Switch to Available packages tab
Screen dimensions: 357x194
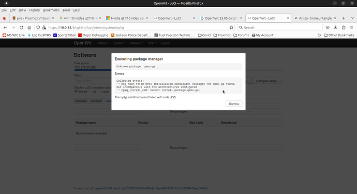coord(81,101)
